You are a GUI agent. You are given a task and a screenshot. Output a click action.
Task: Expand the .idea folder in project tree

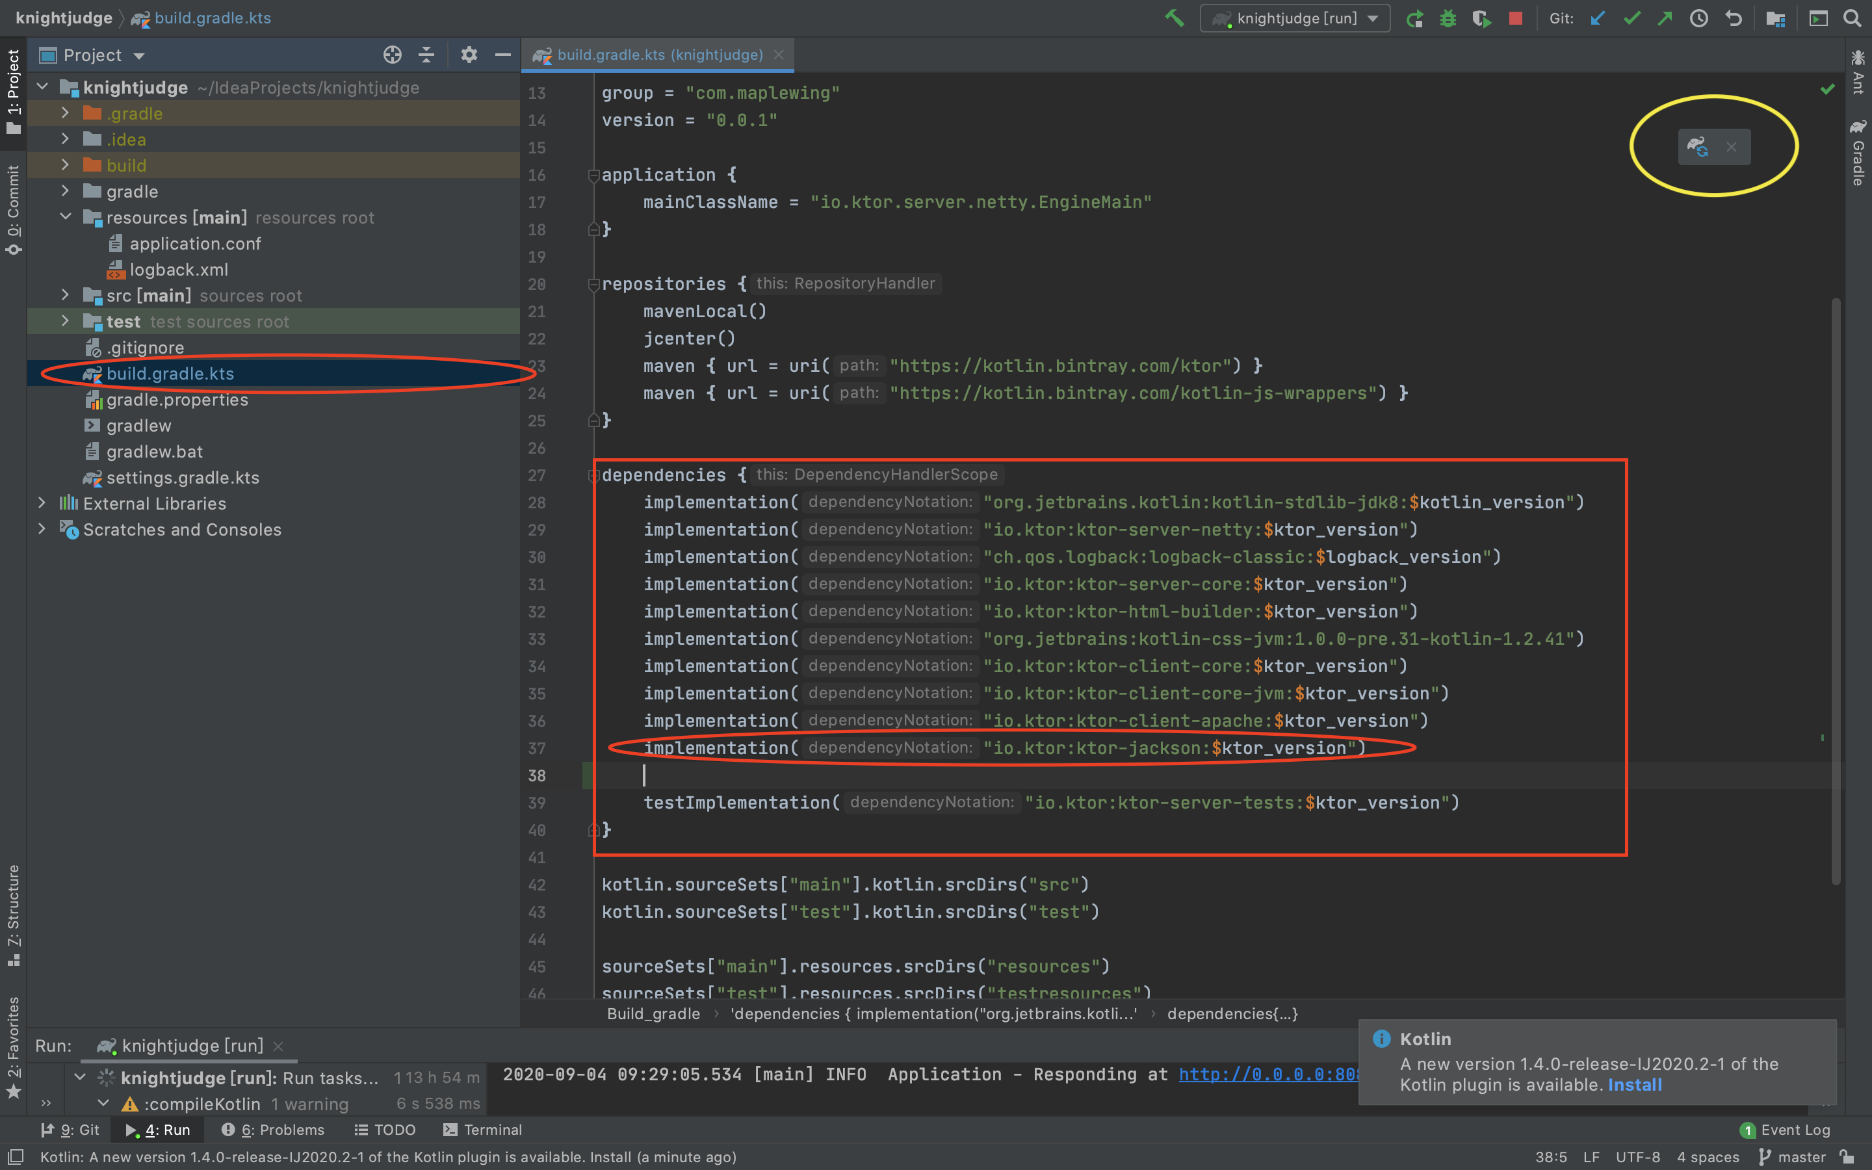[x=68, y=139]
